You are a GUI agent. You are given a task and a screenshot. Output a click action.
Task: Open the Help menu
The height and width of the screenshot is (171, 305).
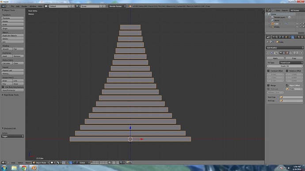40,6
